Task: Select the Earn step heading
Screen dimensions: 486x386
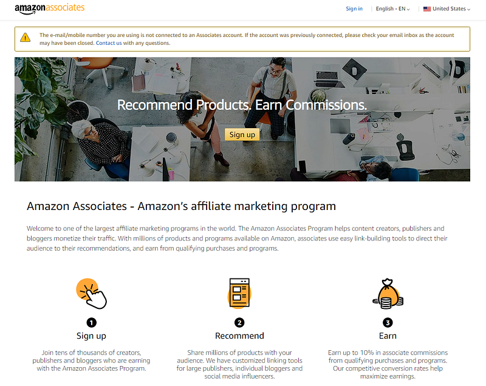Action: click(388, 336)
